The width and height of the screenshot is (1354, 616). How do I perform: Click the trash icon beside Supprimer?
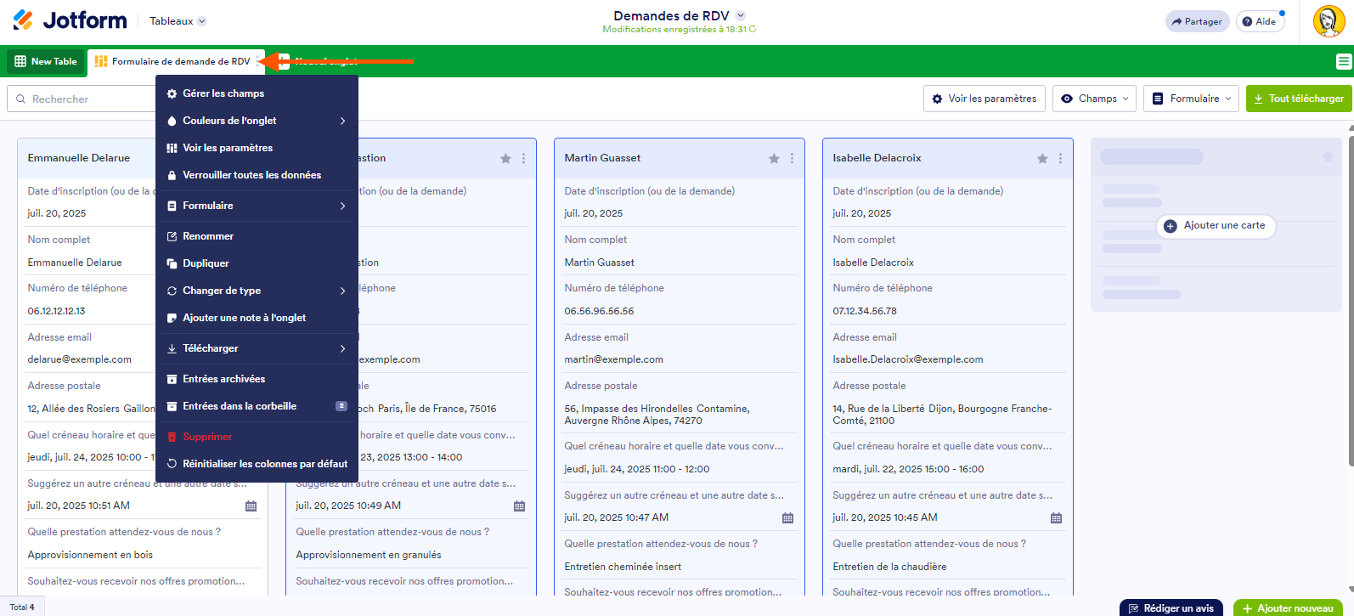(x=172, y=437)
